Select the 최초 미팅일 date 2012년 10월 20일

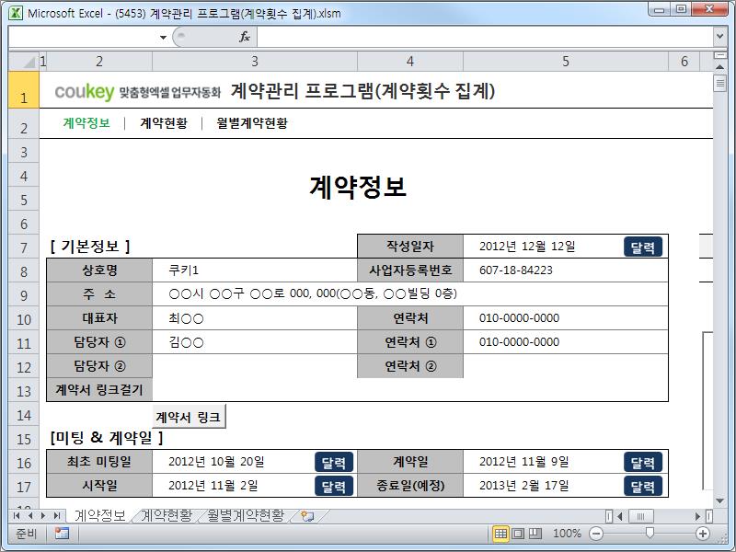[216, 462]
